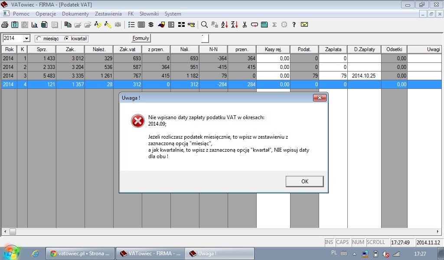Click the scissors cut icon

click(245, 25)
